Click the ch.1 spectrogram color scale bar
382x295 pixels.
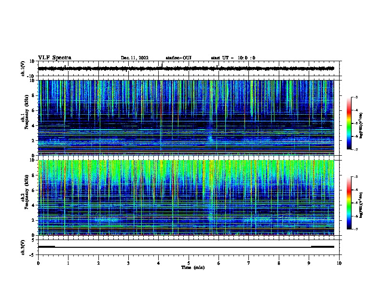click(x=349, y=123)
